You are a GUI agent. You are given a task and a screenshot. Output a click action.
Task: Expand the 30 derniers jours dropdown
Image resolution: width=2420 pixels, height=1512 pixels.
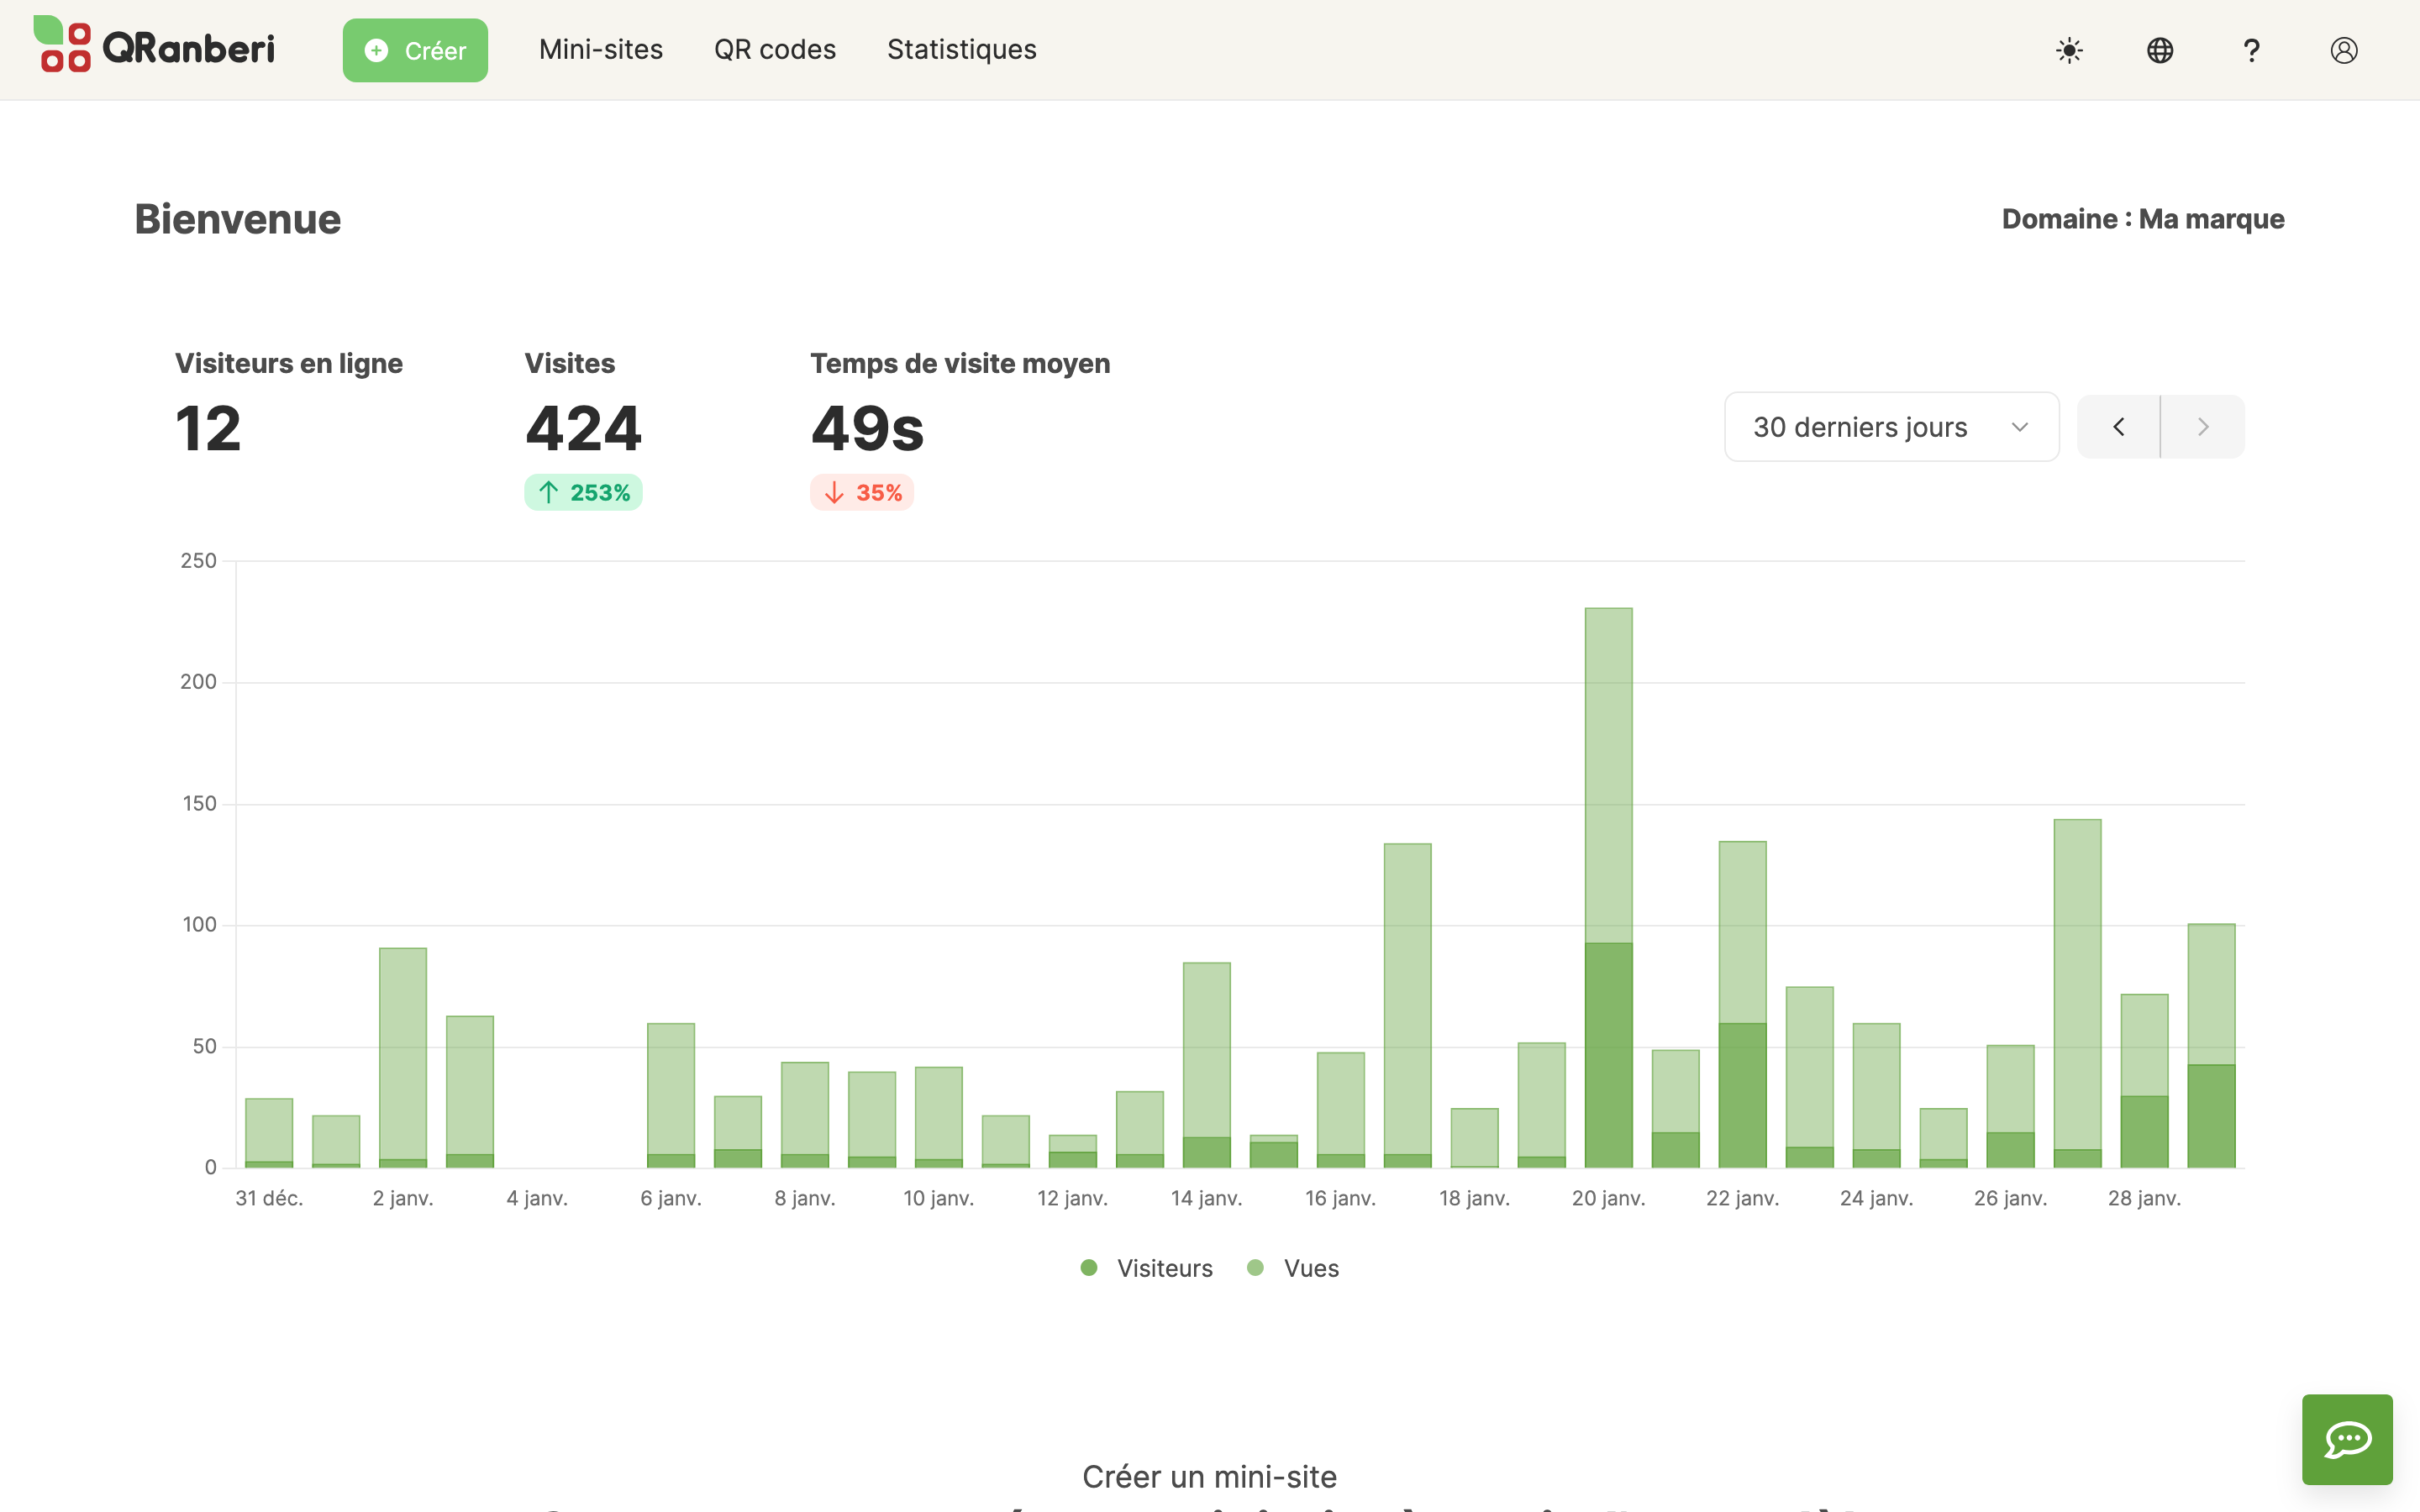(1890, 427)
